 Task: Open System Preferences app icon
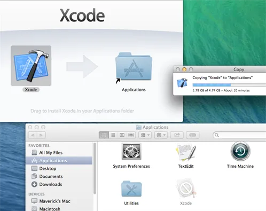click(x=131, y=151)
